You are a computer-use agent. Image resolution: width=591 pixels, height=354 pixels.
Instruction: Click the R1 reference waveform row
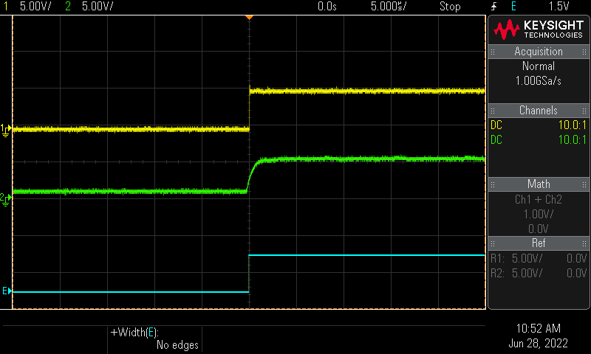539,258
